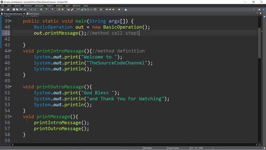Click the horizontal scrollbar left arrow

[13, 145]
